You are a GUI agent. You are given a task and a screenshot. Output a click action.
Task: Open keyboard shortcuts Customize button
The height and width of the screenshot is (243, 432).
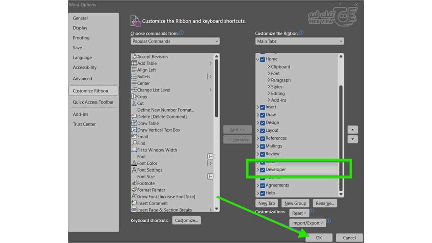click(x=186, y=220)
